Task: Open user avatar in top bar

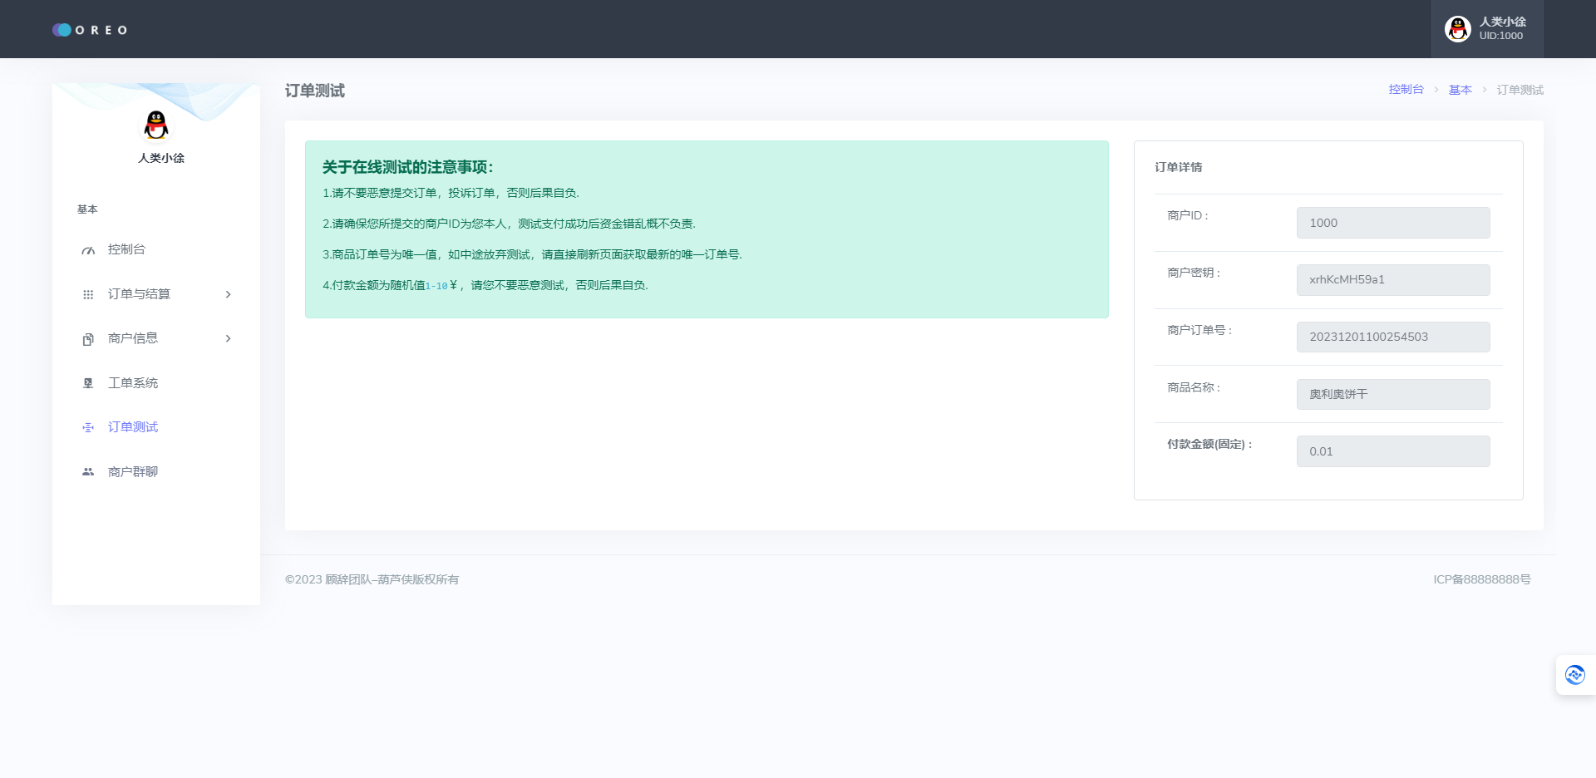Action: (x=1457, y=29)
